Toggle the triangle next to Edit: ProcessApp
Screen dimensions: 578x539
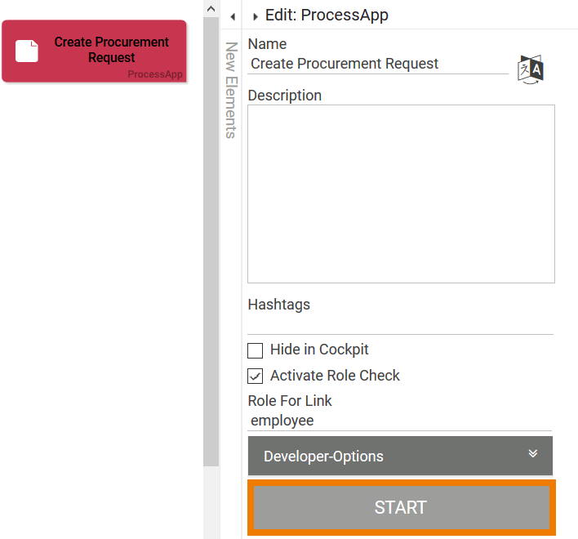[x=256, y=16]
